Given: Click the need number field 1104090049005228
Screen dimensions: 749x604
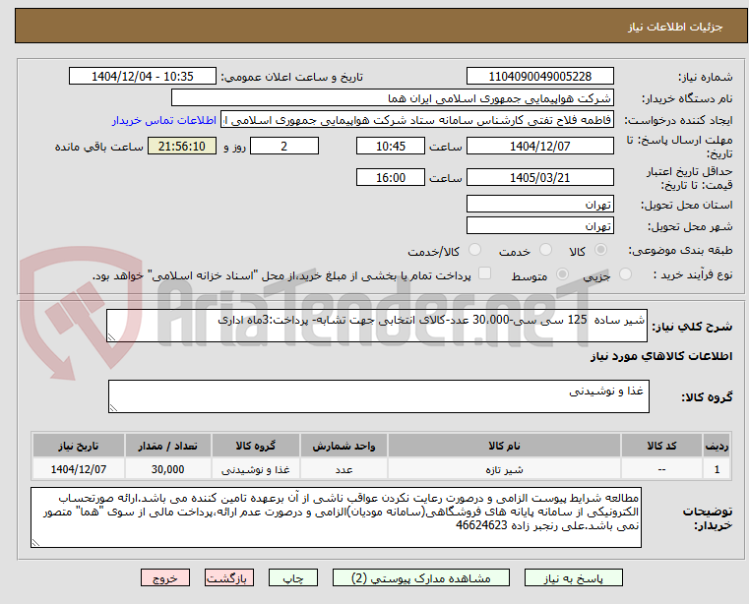Looking at the screenshot, I should click(539, 77).
